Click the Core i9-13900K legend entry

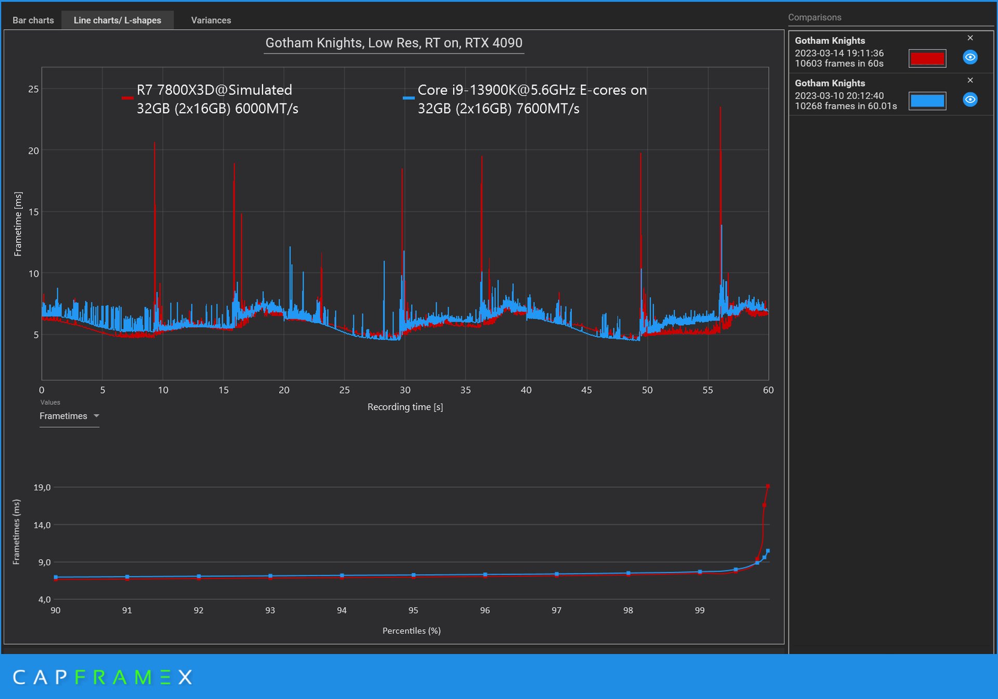click(x=525, y=99)
